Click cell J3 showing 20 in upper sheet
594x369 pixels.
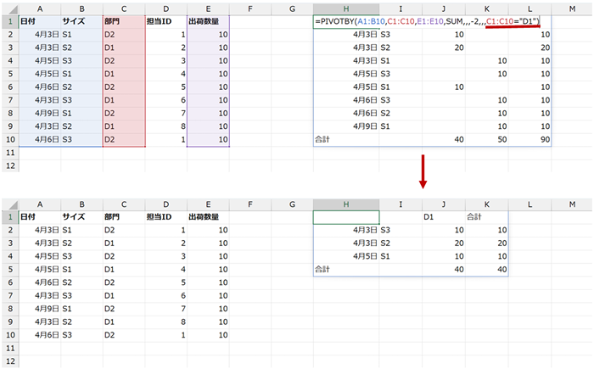click(x=444, y=48)
